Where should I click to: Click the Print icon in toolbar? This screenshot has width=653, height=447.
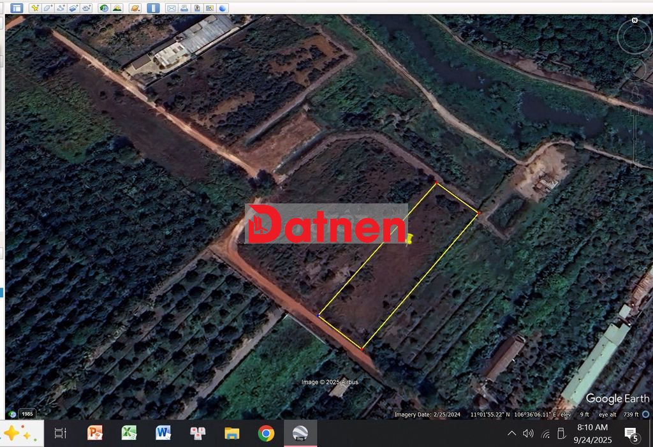pos(184,8)
